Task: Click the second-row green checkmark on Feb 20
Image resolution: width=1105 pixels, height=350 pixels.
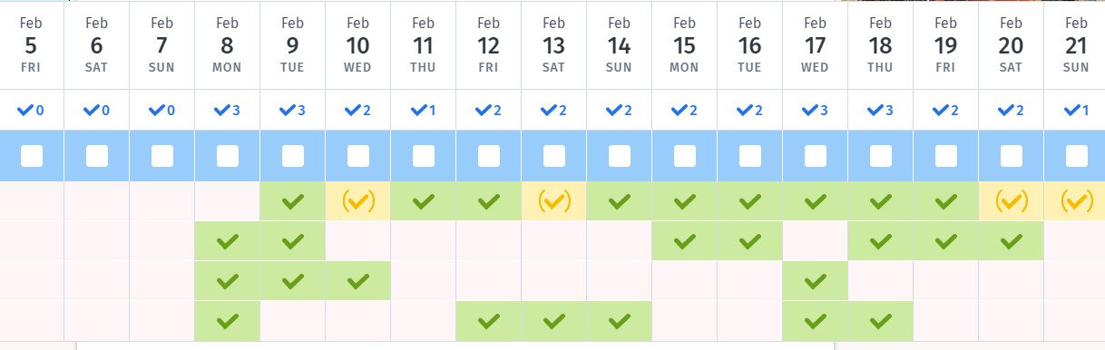Action: [x=1012, y=241]
